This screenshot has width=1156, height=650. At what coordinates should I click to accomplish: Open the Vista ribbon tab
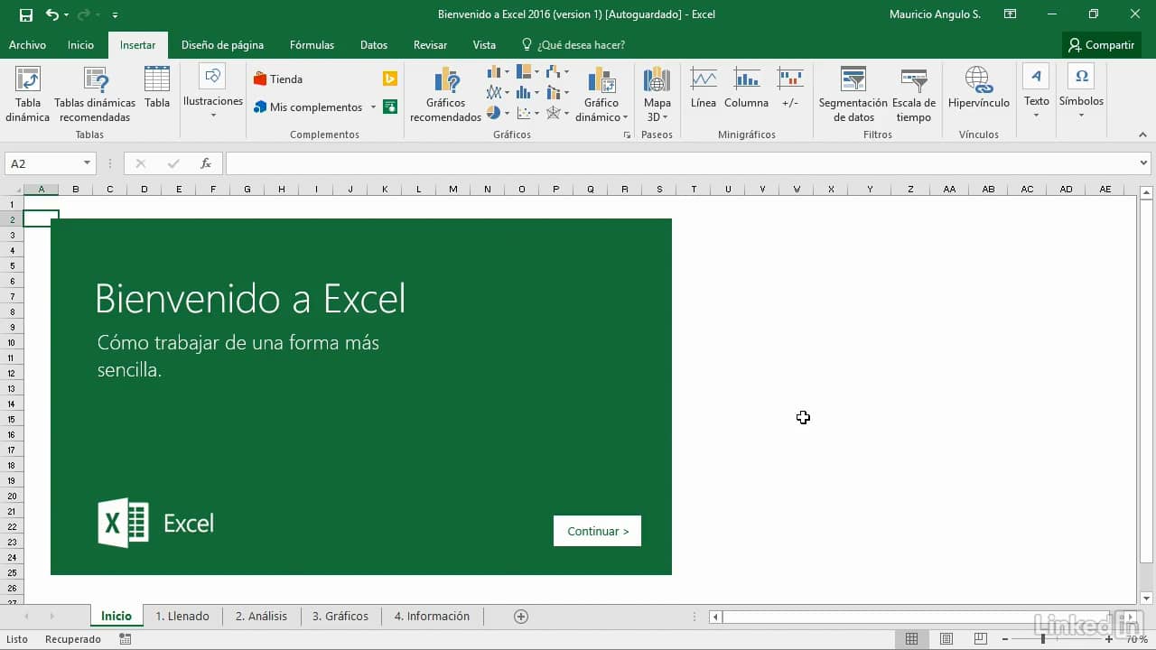484,45
